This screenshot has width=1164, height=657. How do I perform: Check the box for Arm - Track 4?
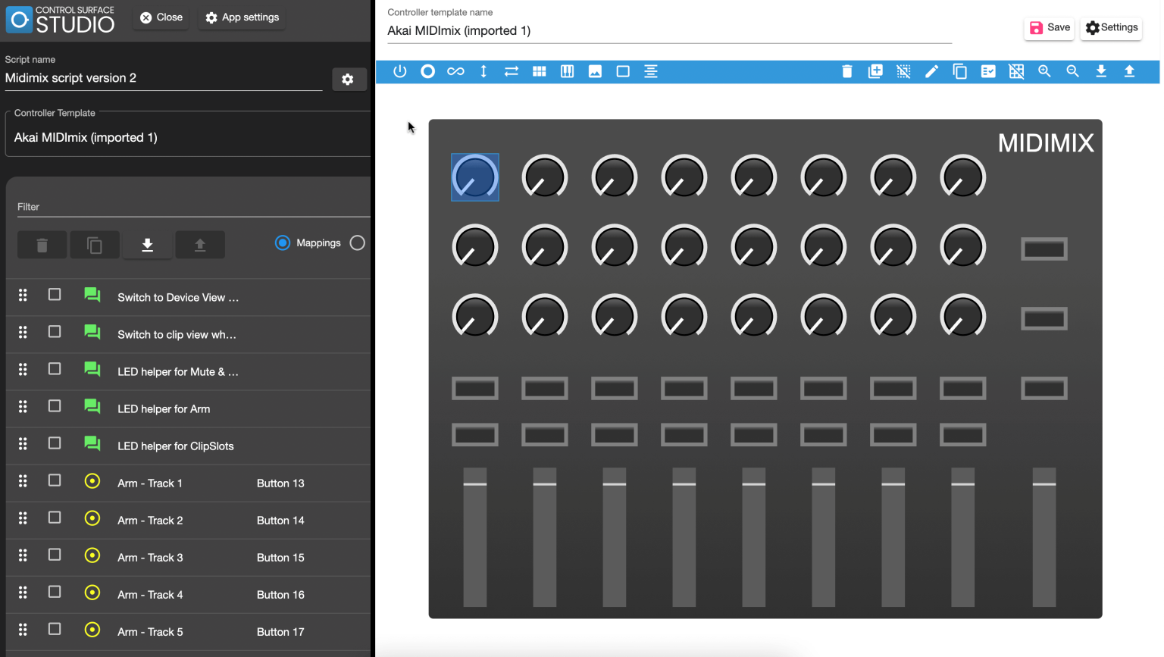(55, 591)
